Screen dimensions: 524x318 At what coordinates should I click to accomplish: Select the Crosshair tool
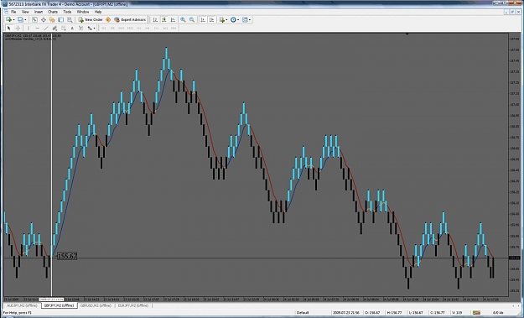[18, 28]
